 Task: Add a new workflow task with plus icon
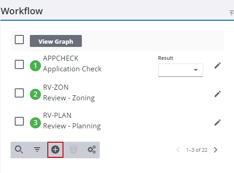click(x=55, y=150)
